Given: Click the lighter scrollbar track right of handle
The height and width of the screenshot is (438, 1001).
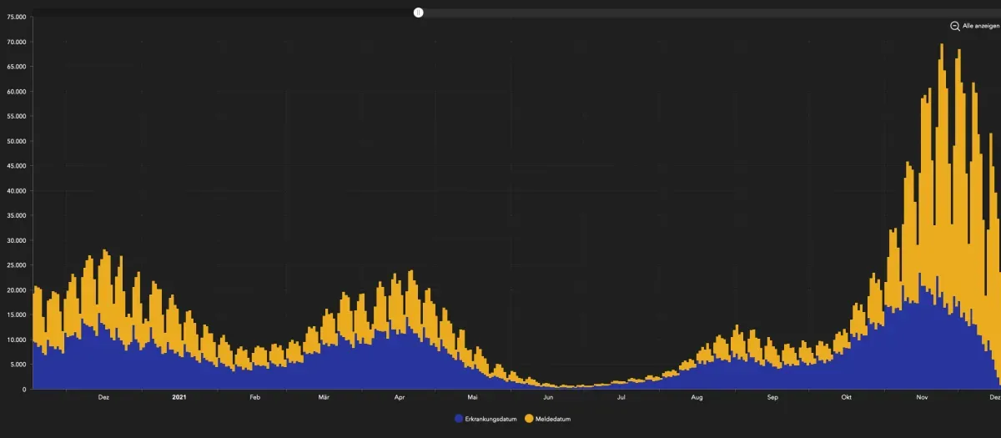Looking at the screenshot, I should coord(709,13).
